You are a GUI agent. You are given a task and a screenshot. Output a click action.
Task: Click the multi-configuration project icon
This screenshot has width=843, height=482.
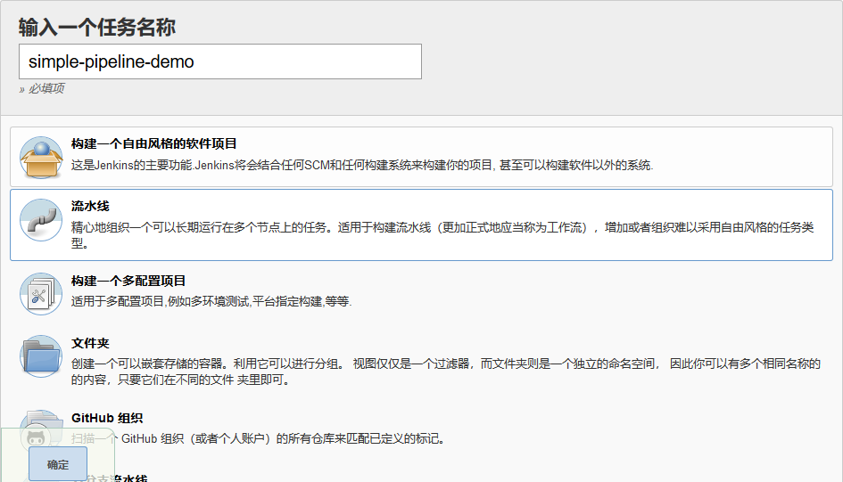point(41,294)
